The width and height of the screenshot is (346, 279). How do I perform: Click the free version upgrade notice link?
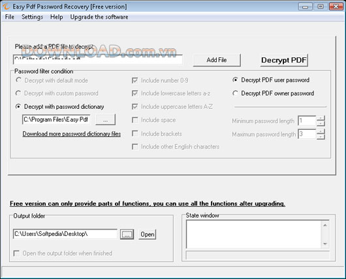click(148, 203)
